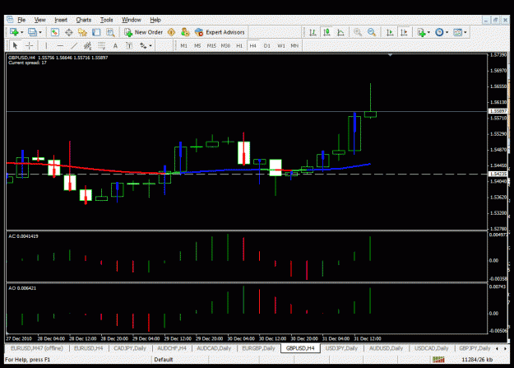Open the Insert menu
Screen dimensions: 514x368
pyautogui.click(x=61, y=20)
